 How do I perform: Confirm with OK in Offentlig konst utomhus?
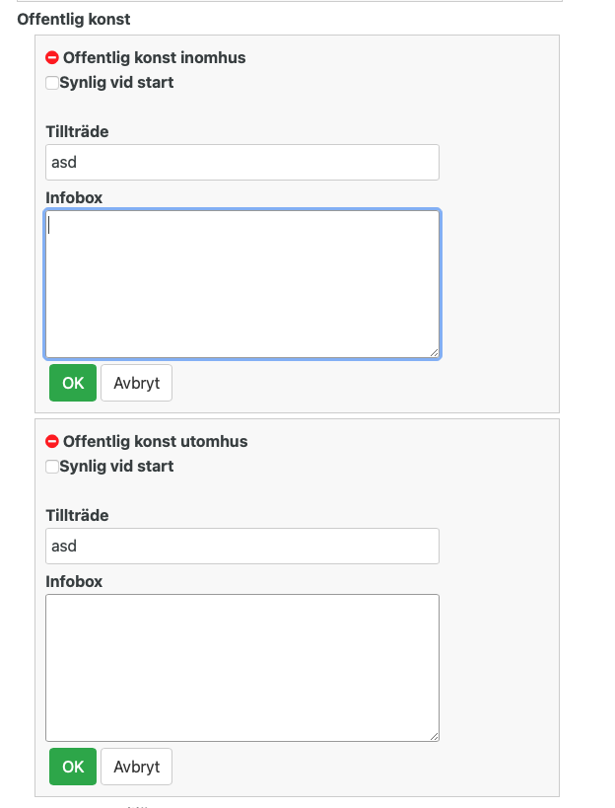pyautogui.click(x=73, y=767)
